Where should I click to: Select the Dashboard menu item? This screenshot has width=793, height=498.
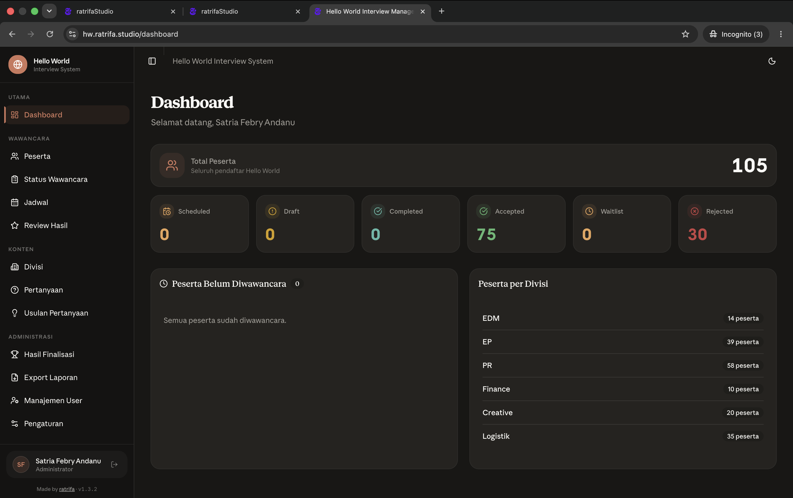[x=67, y=115]
